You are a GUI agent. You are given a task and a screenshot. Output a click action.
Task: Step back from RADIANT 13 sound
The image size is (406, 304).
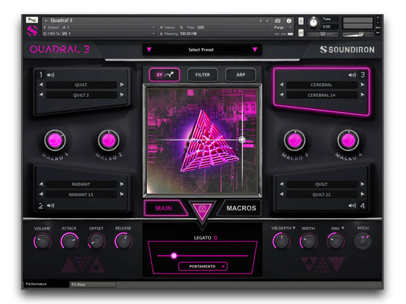tap(41, 194)
